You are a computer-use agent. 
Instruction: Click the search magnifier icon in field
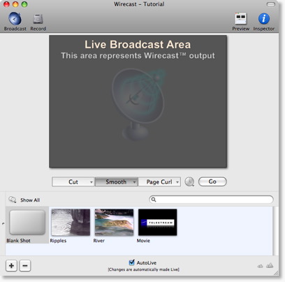point(154,200)
